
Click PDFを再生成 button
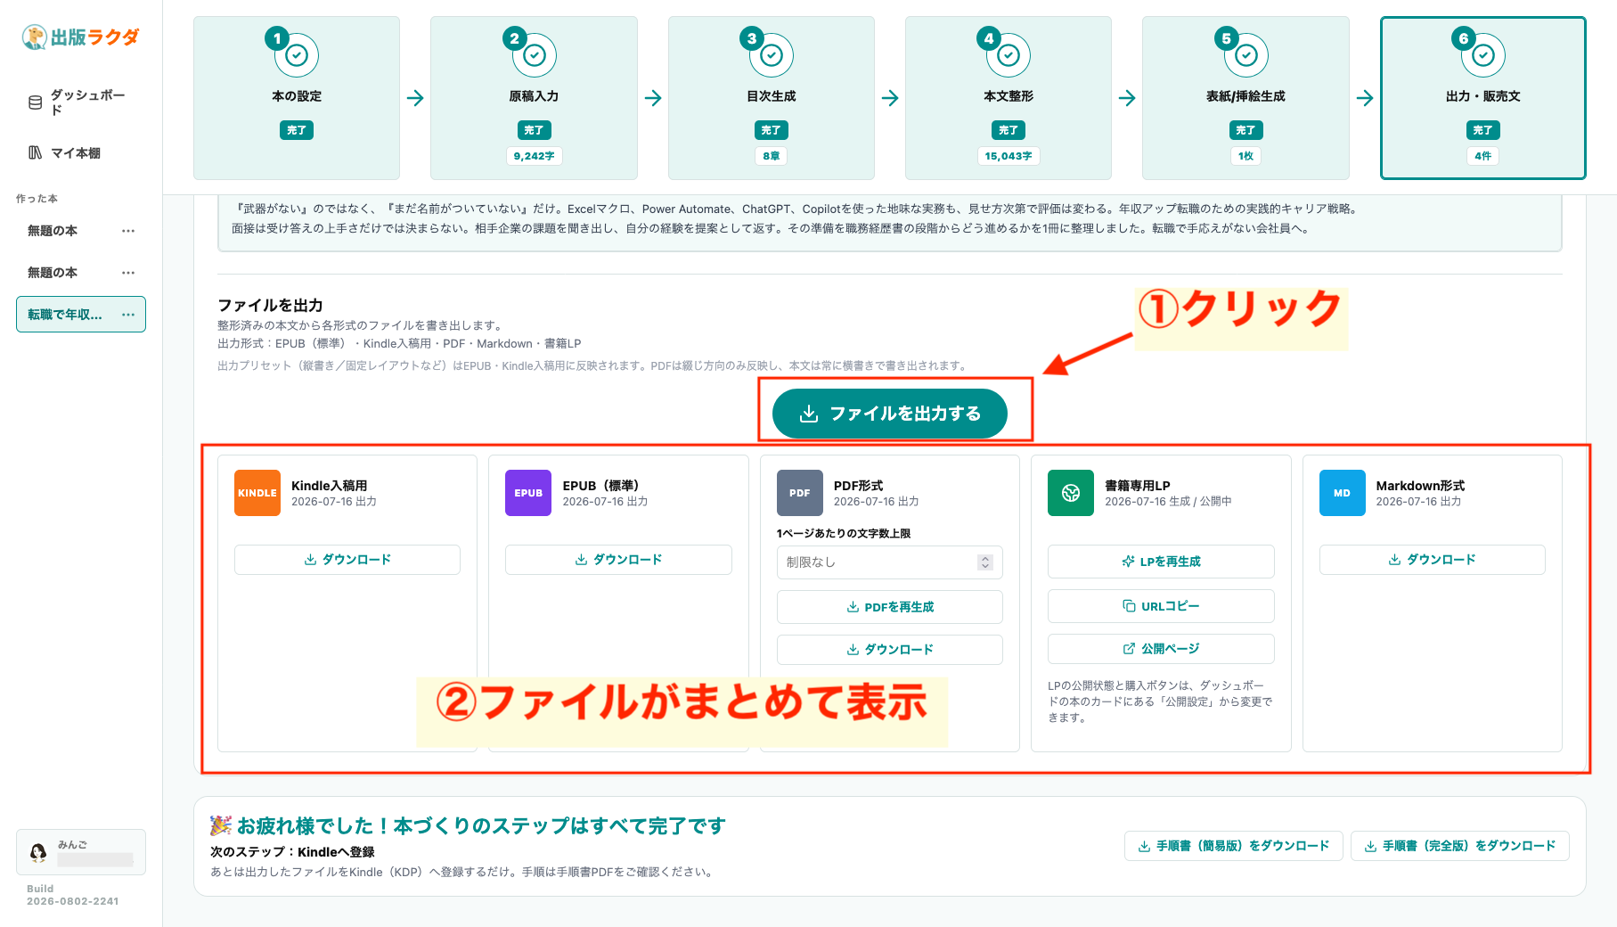889,607
